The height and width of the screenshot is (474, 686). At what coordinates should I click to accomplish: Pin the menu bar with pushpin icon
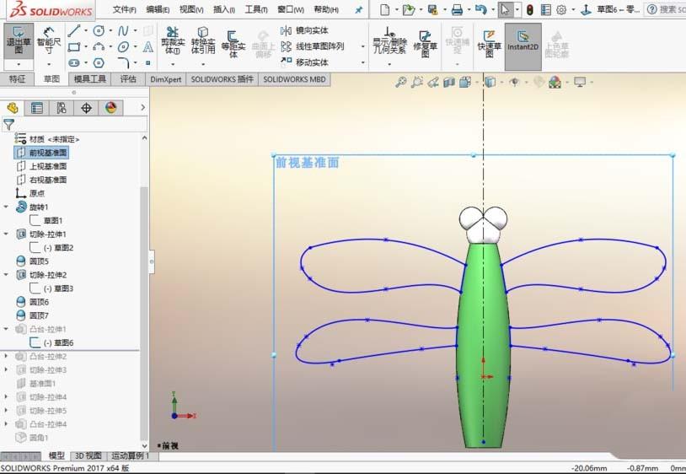[359, 9]
